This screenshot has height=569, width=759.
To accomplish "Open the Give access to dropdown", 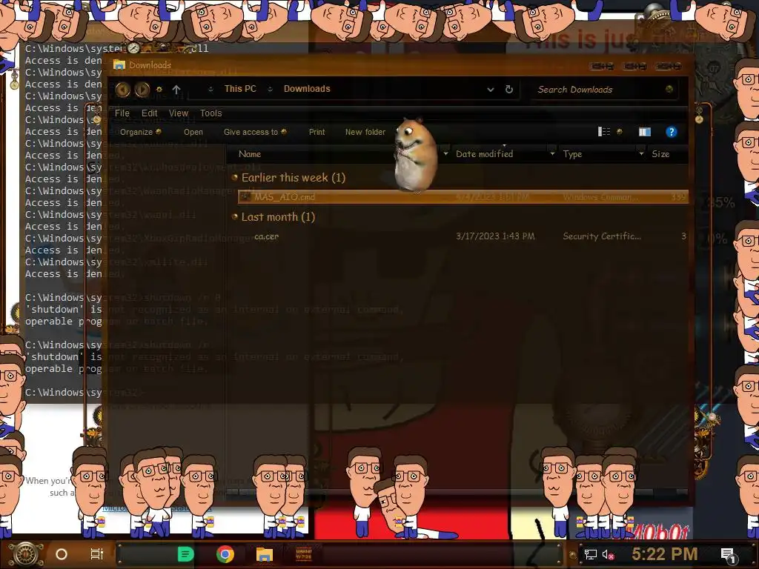I will 255,132.
